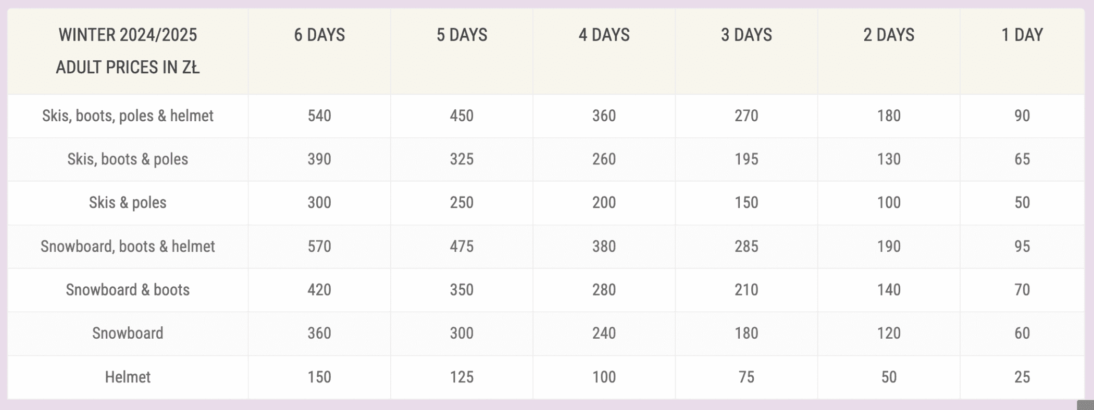Select the Snowboard & boots row label

coord(128,290)
